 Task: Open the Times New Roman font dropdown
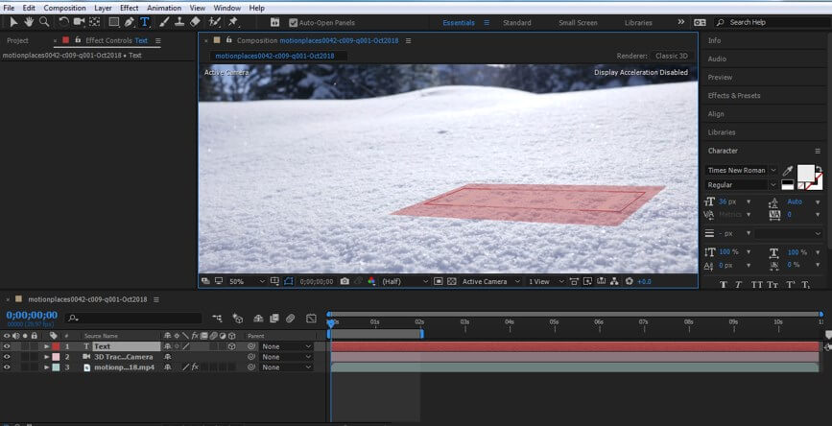pos(741,170)
